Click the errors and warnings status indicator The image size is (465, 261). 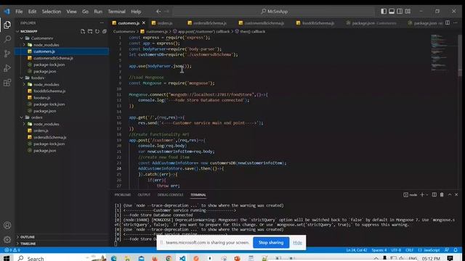[12, 250]
